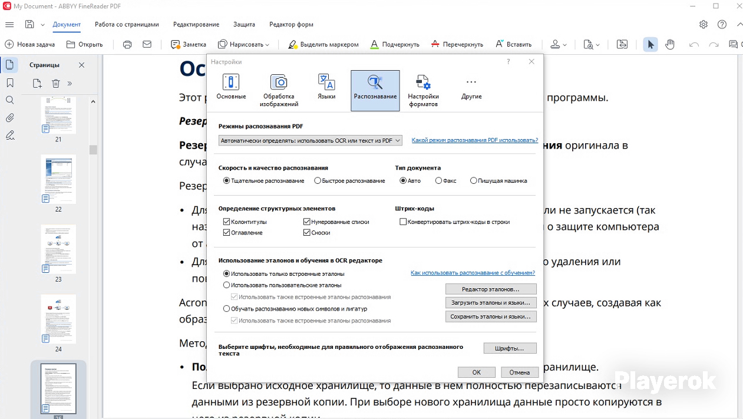Viewport: 743px width, 419px height.
Task: Switch to the Document tab
Action: [67, 25]
